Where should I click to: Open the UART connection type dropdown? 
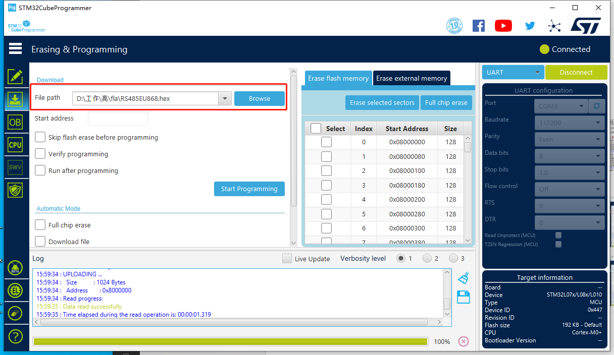pyautogui.click(x=513, y=72)
